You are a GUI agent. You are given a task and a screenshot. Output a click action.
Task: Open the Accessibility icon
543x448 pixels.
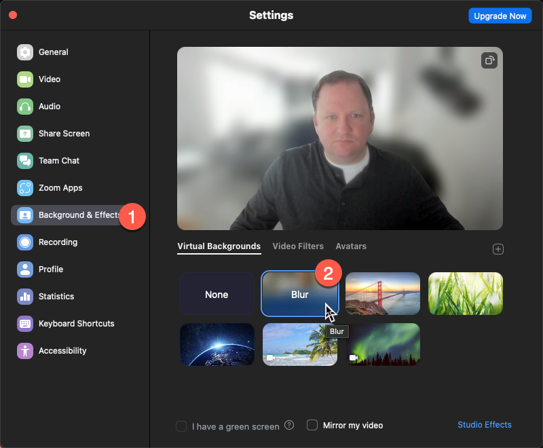tap(25, 351)
